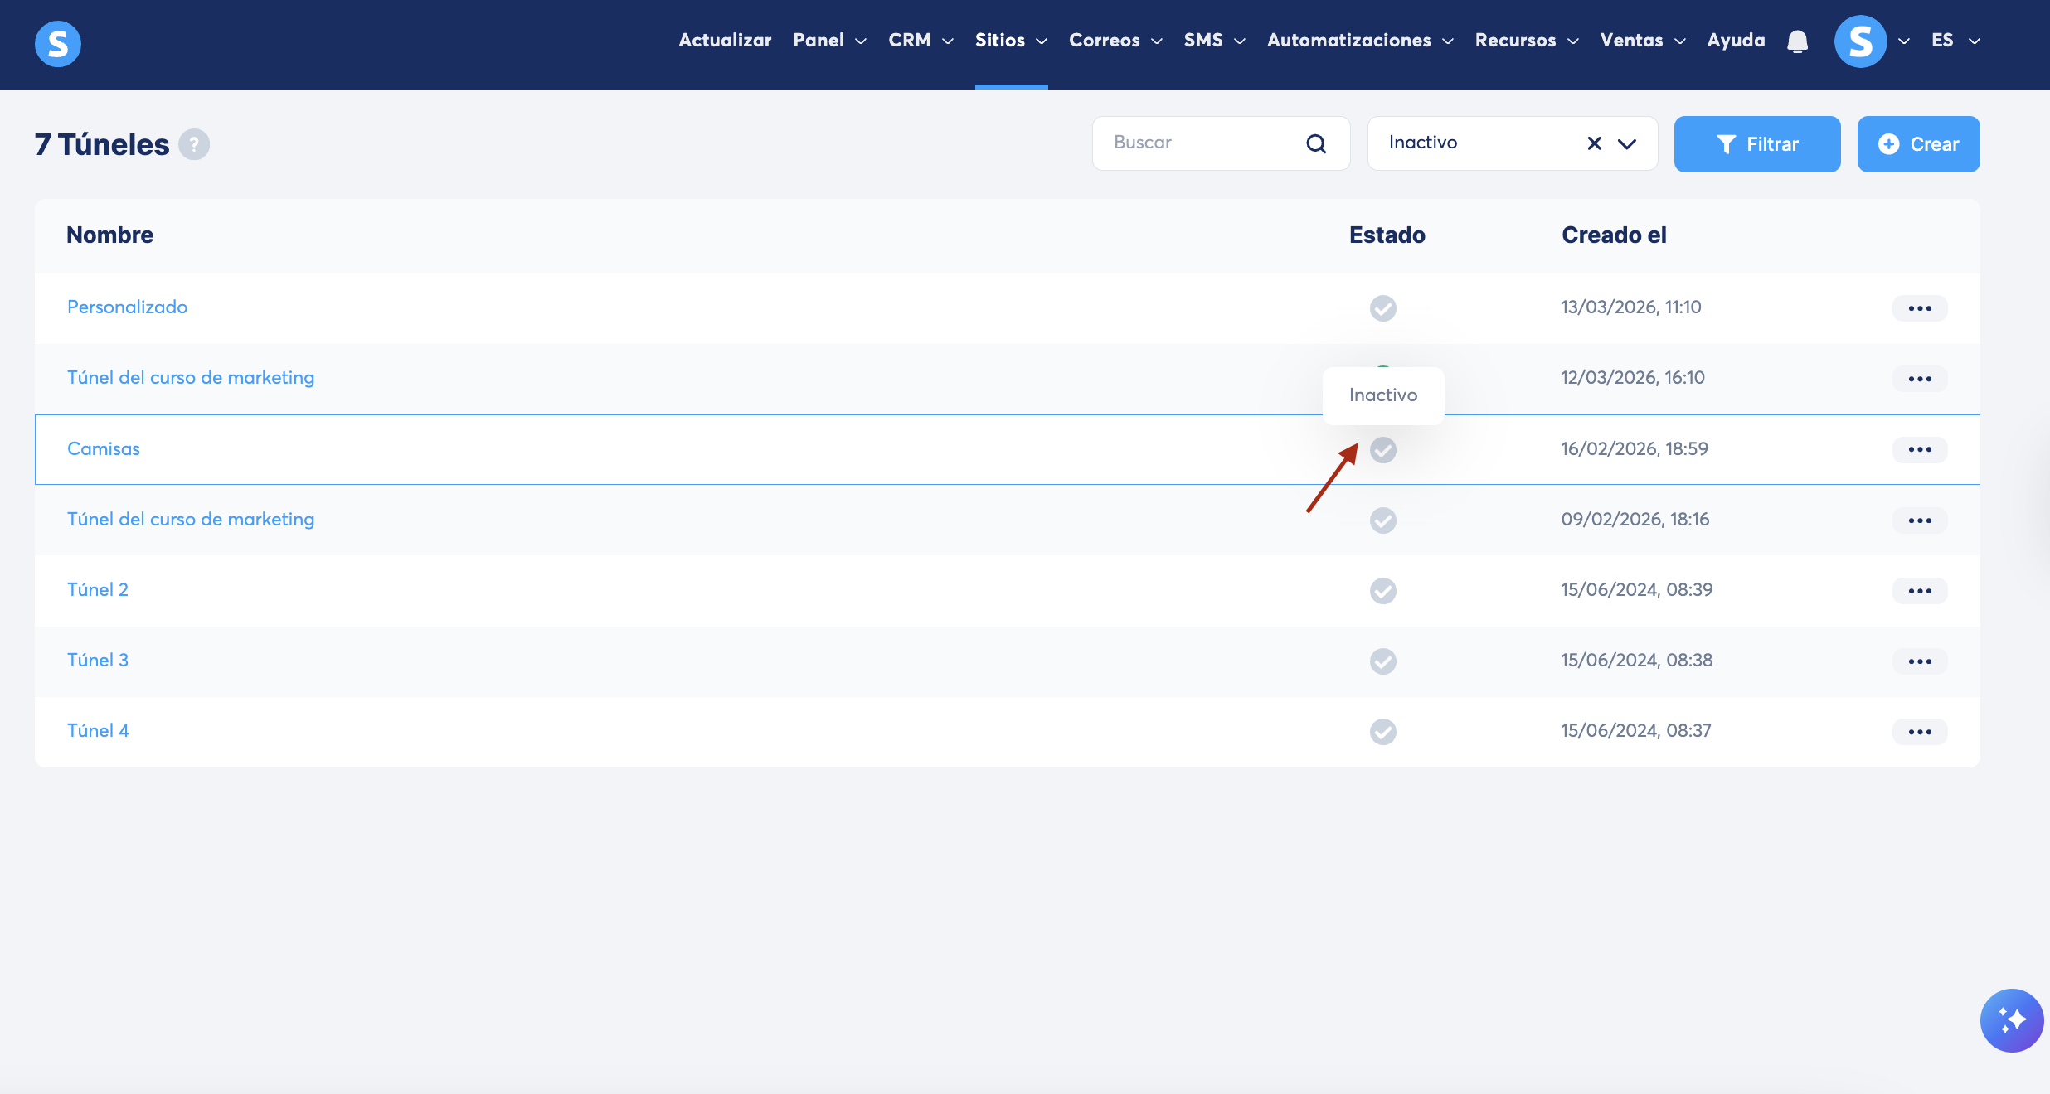The width and height of the screenshot is (2050, 1094).
Task: Open the Automatizaciones menu
Action: pyautogui.click(x=1359, y=41)
